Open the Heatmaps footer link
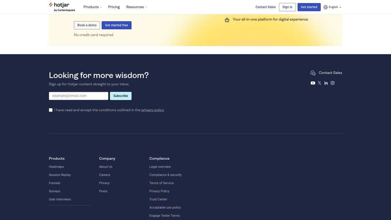This screenshot has height=220, width=391. (56, 167)
